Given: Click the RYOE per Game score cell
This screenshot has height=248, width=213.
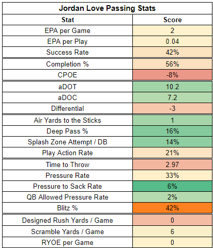Looking at the screenshot, I should pyautogui.click(x=172, y=242).
